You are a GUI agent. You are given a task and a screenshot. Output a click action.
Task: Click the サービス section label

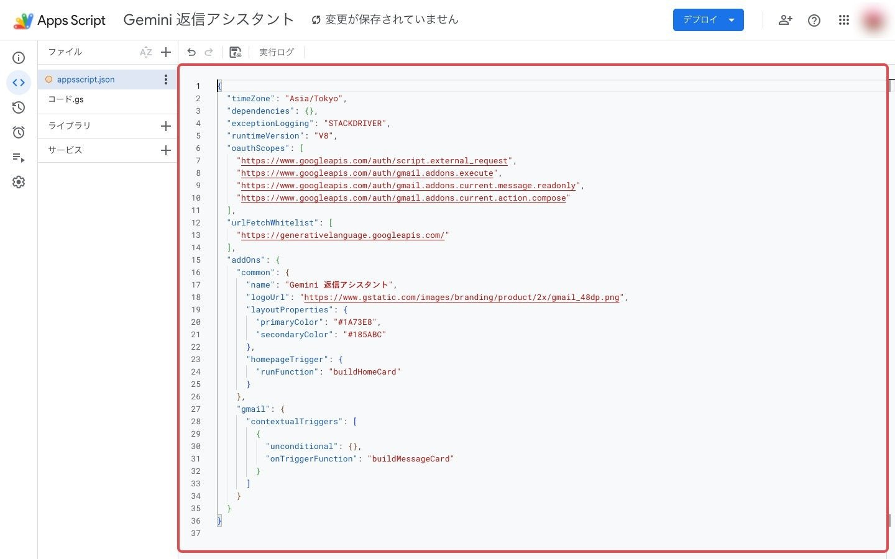65,150
